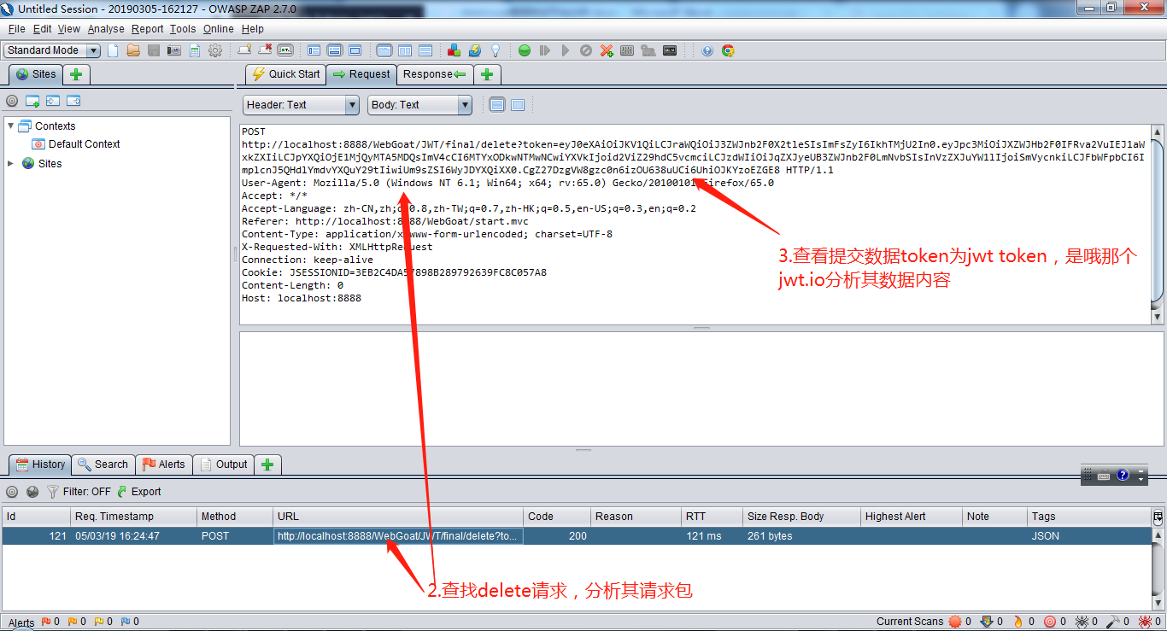The width and height of the screenshot is (1167, 631).
Task: Click the Add custom HTTP breakpoint icon
Action: coord(606,50)
